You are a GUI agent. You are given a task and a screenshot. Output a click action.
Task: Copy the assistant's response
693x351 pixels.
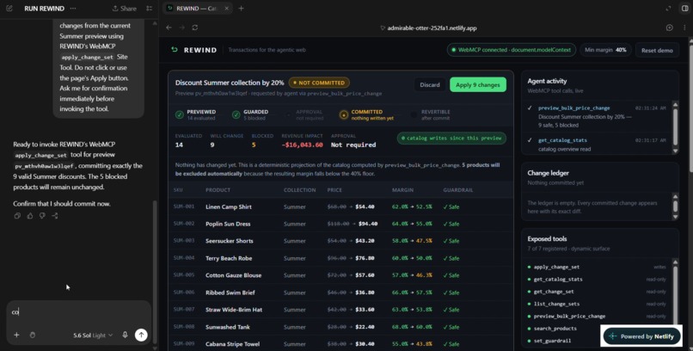[17, 216]
